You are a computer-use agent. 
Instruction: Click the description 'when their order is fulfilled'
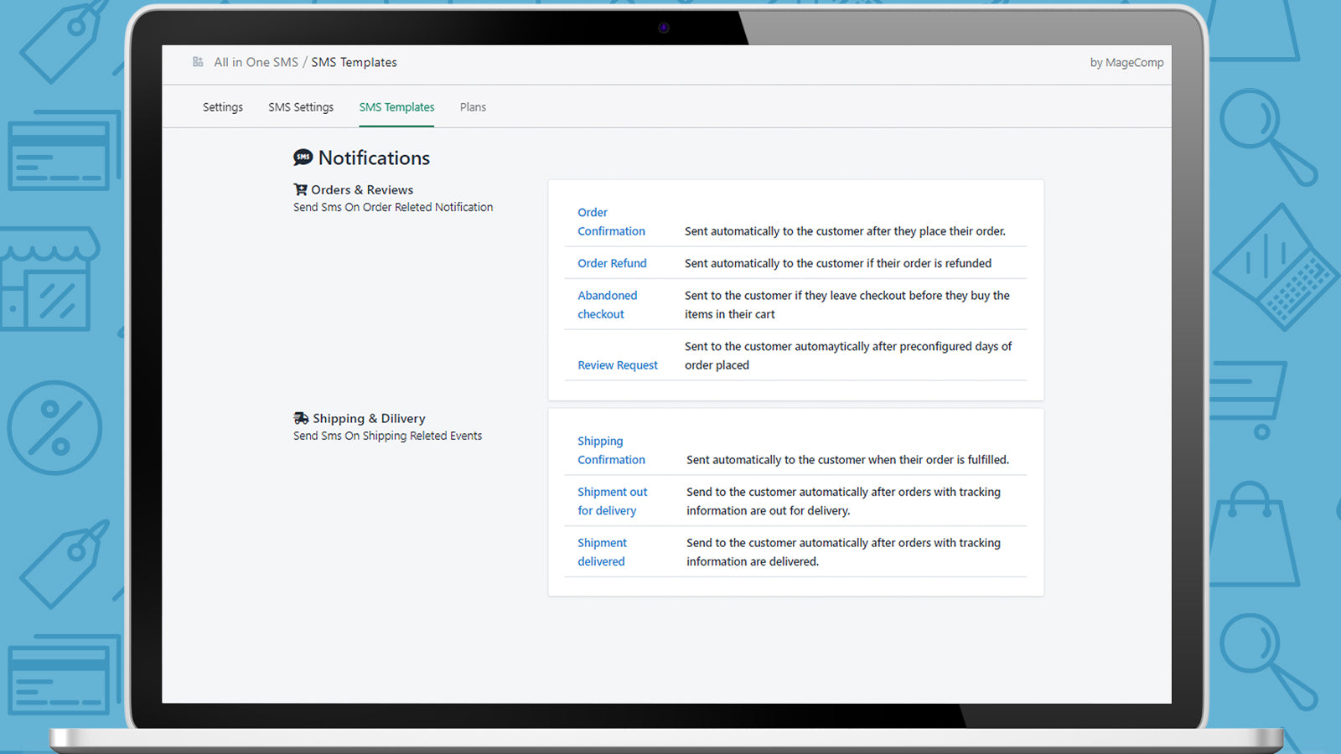(847, 460)
